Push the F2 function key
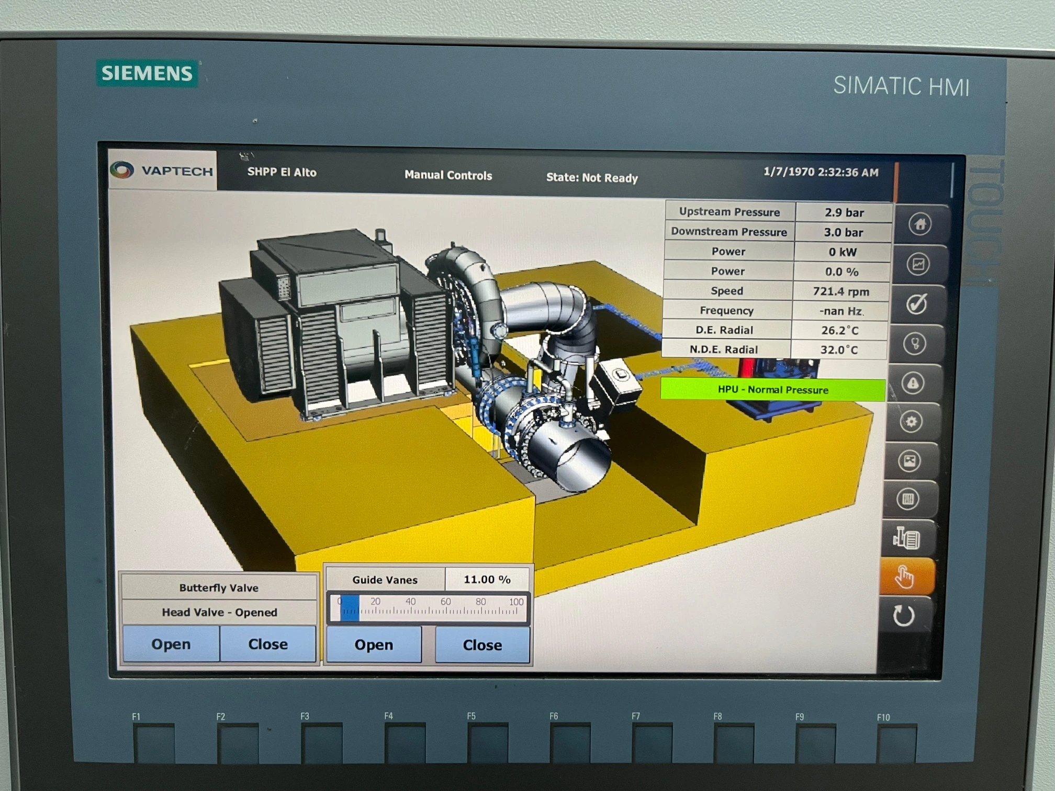 (x=238, y=743)
